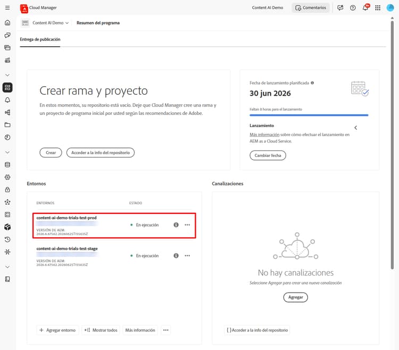Open the checklist panel sidebar icon
Viewport: 399px width, 350px height.
pyautogui.click(x=7, y=214)
